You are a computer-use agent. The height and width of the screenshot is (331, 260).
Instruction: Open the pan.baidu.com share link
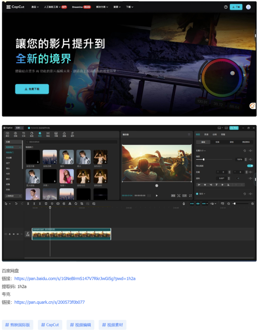tap(75, 278)
